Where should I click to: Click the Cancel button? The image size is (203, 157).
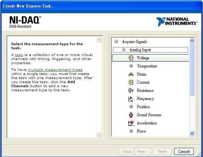tap(184, 152)
